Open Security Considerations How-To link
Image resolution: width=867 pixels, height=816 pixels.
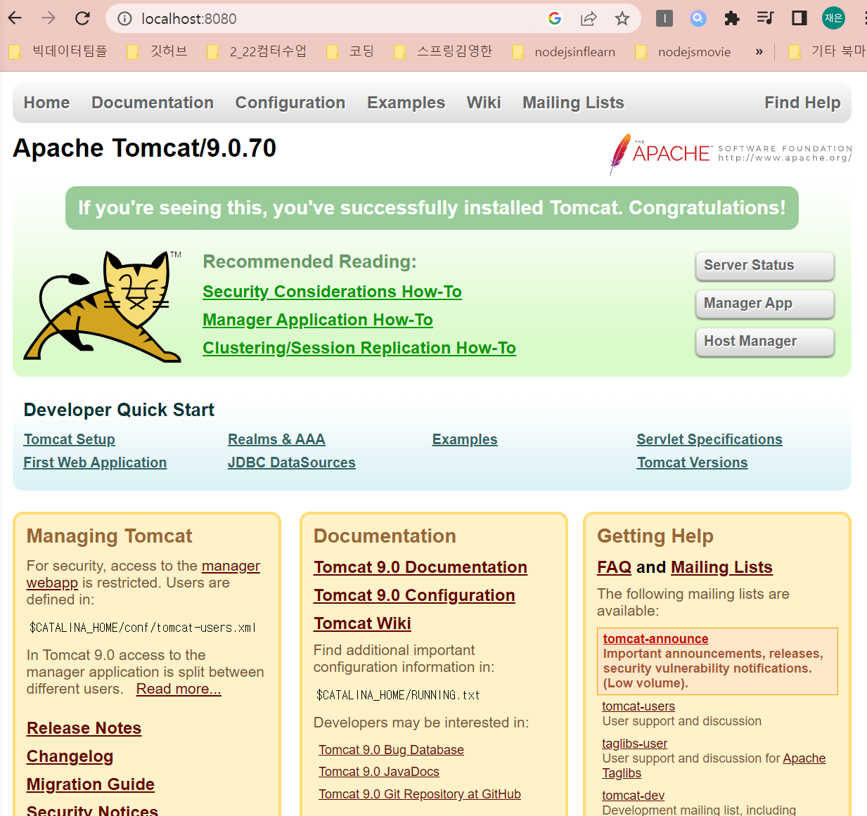332,292
